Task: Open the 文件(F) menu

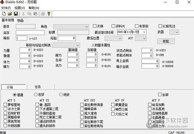Action: 6,8
